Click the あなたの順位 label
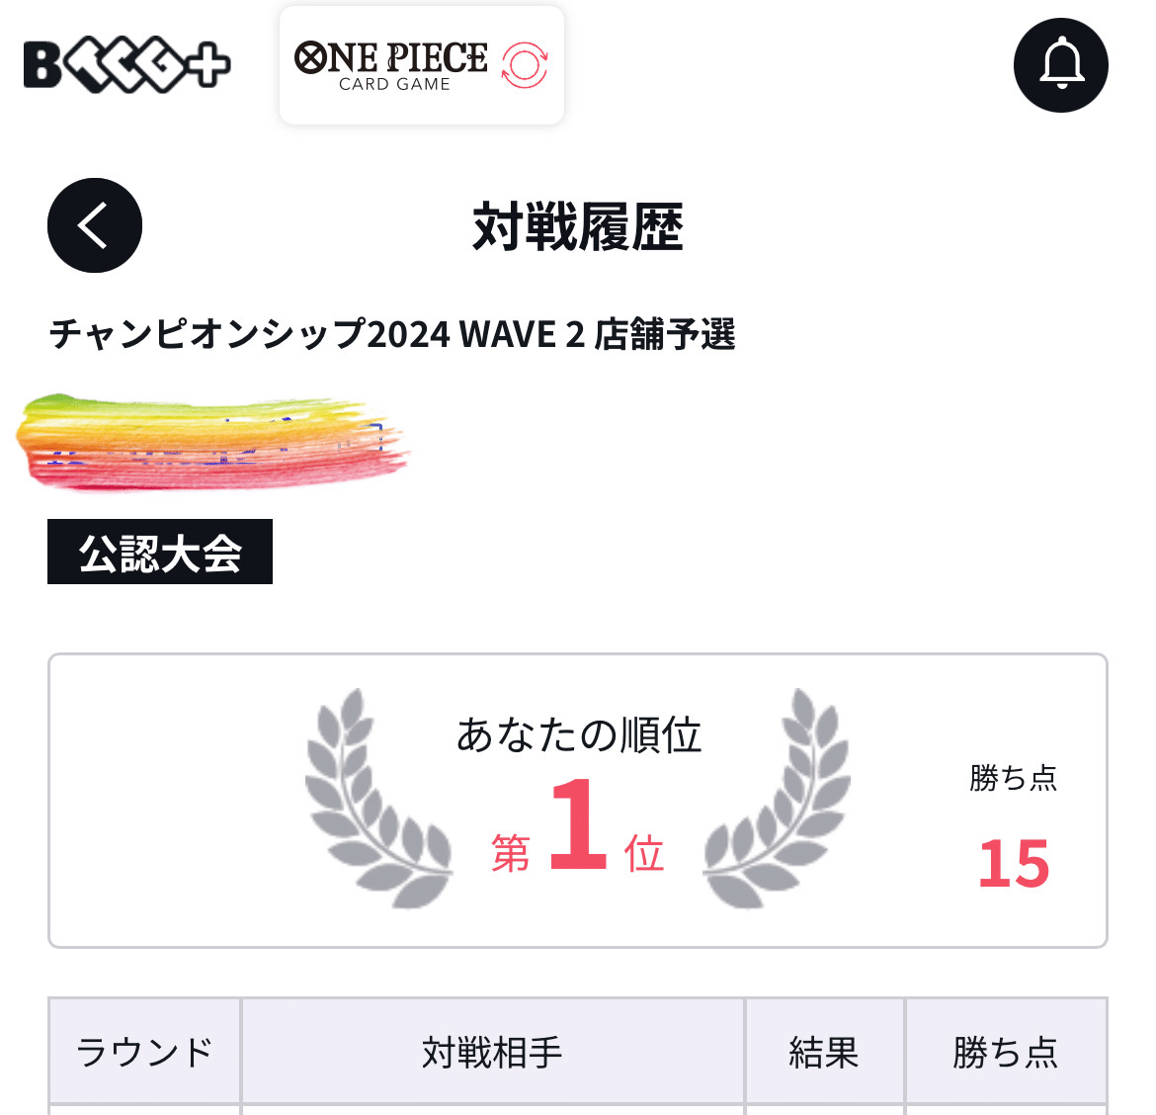The image size is (1156, 1115). coord(579,735)
